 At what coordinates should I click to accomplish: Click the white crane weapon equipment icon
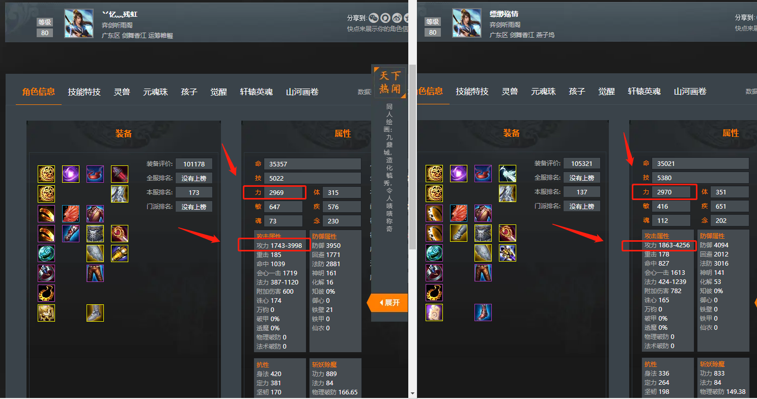tap(508, 174)
